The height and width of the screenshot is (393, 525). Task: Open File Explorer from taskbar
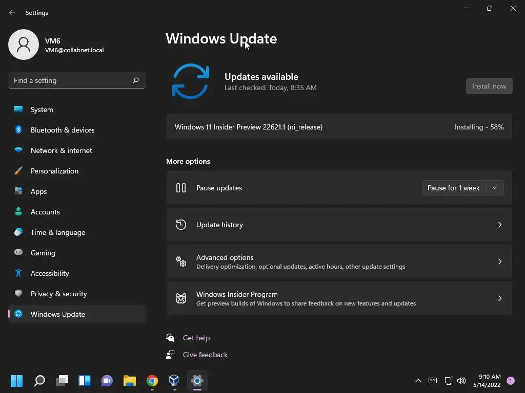tap(130, 381)
